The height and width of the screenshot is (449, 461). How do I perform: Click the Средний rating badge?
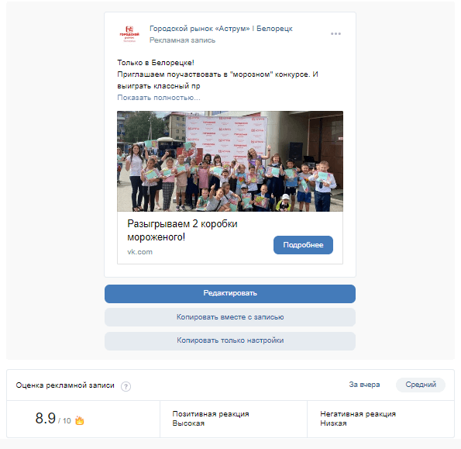pyautogui.click(x=421, y=385)
